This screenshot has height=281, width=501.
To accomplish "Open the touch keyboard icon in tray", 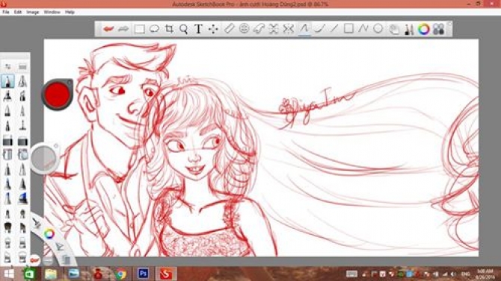I will [x=351, y=274].
